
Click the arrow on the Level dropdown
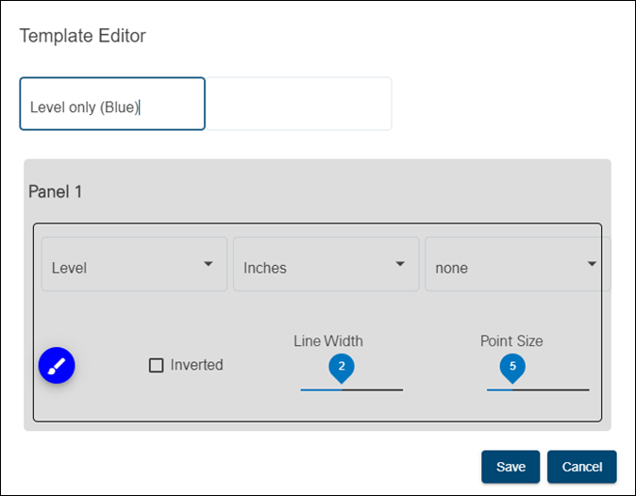[209, 264]
